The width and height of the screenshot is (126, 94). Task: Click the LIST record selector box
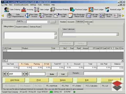click(15, 74)
